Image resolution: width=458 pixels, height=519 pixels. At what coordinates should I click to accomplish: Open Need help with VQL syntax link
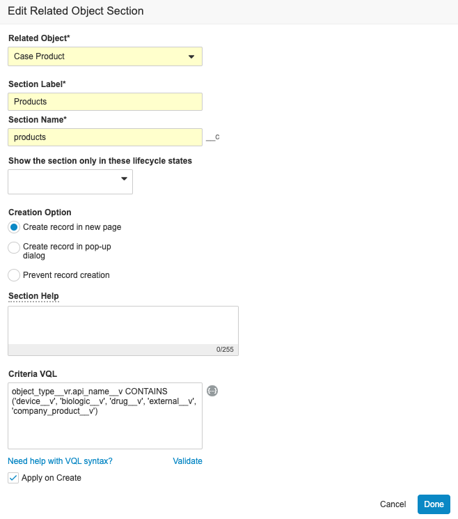(x=60, y=461)
